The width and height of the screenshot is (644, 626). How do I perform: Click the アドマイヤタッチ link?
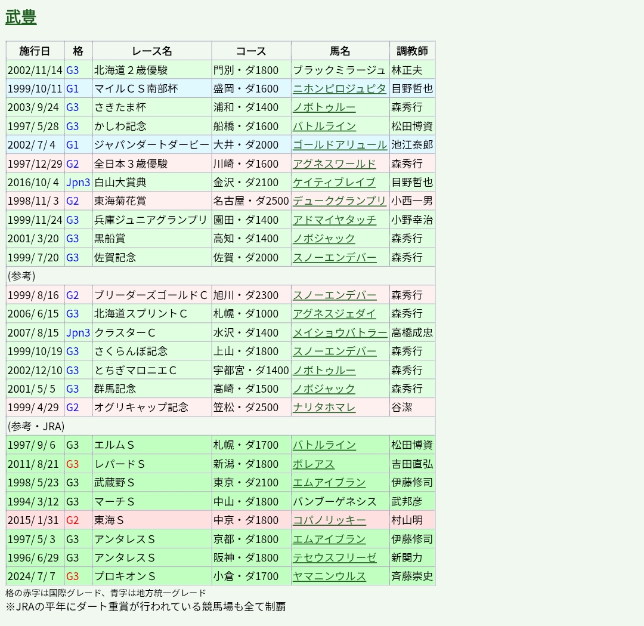pos(334,220)
